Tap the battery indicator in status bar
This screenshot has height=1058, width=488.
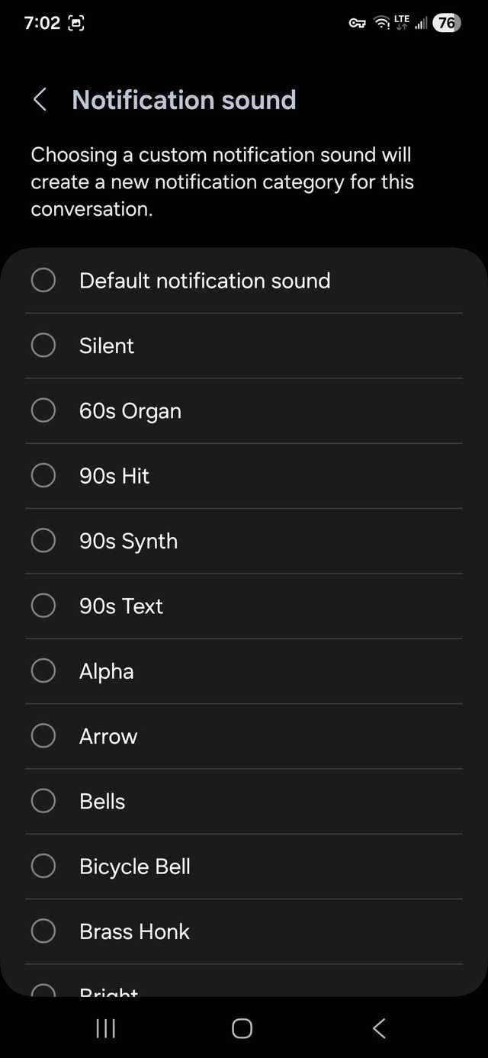pos(446,23)
